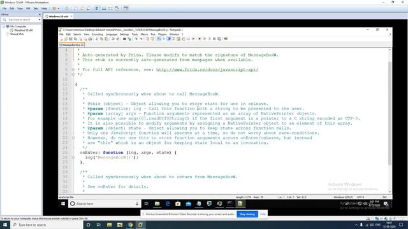Click the Playback macro icon
Screen dimensions: 408x229
coord(210,39)
